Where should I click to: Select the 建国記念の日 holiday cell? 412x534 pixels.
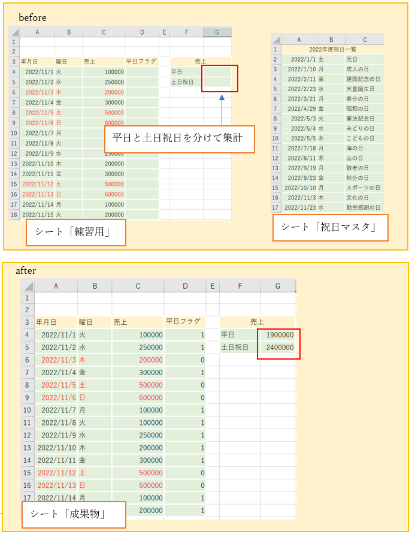363,79
